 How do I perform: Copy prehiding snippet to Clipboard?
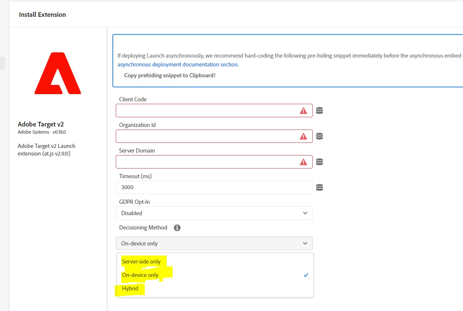[x=170, y=76]
